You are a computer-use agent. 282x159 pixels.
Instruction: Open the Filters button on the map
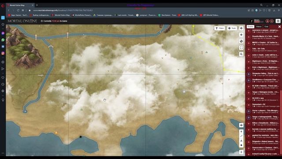pos(219,28)
